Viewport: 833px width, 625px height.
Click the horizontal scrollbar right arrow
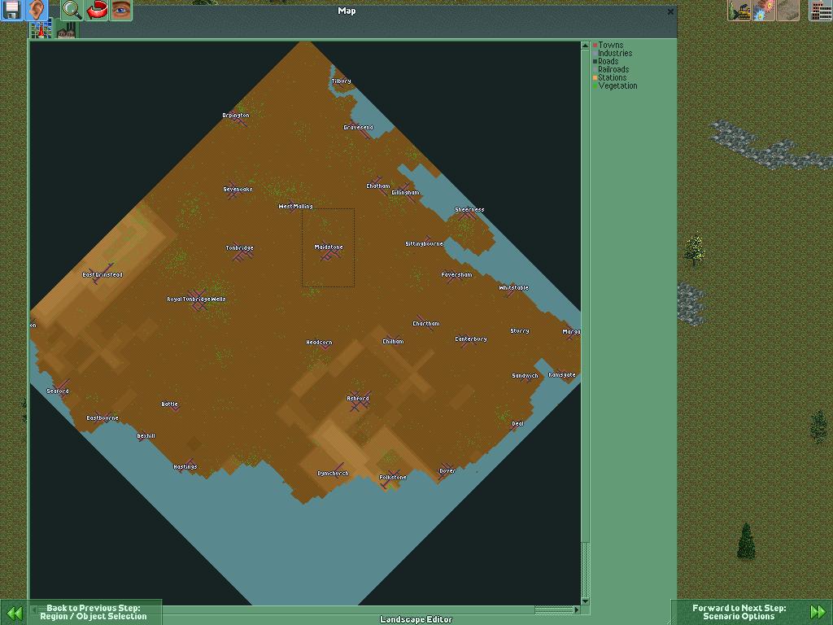point(577,610)
